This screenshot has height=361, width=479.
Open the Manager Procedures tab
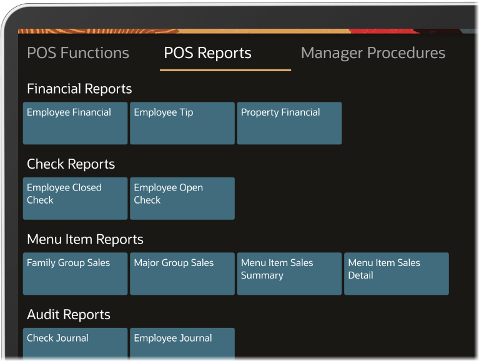(x=373, y=53)
